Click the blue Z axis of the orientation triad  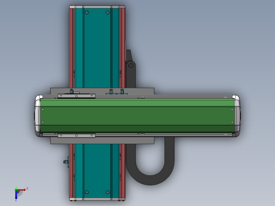click(x=16, y=195)
